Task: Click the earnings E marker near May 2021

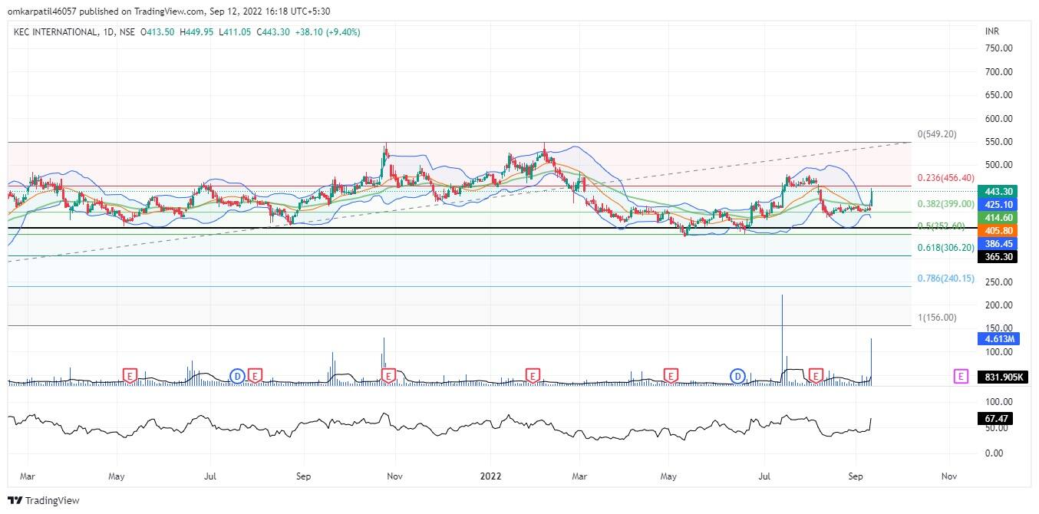Action: (x=130, y=375)
